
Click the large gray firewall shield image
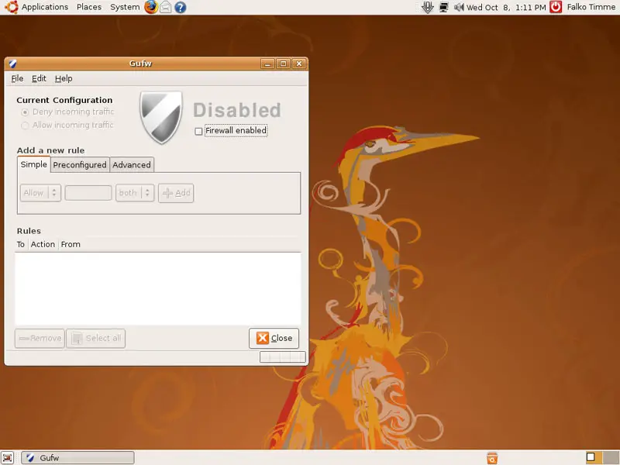coord(161,117)
